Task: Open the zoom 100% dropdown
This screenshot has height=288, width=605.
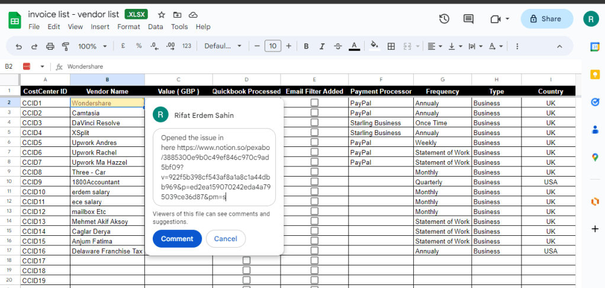Action: [92, 46]
